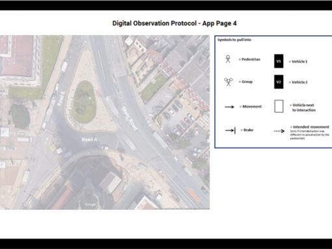Click the 'Group' legend label
This screenshot has height=249, width=332.
click(247, 81)
